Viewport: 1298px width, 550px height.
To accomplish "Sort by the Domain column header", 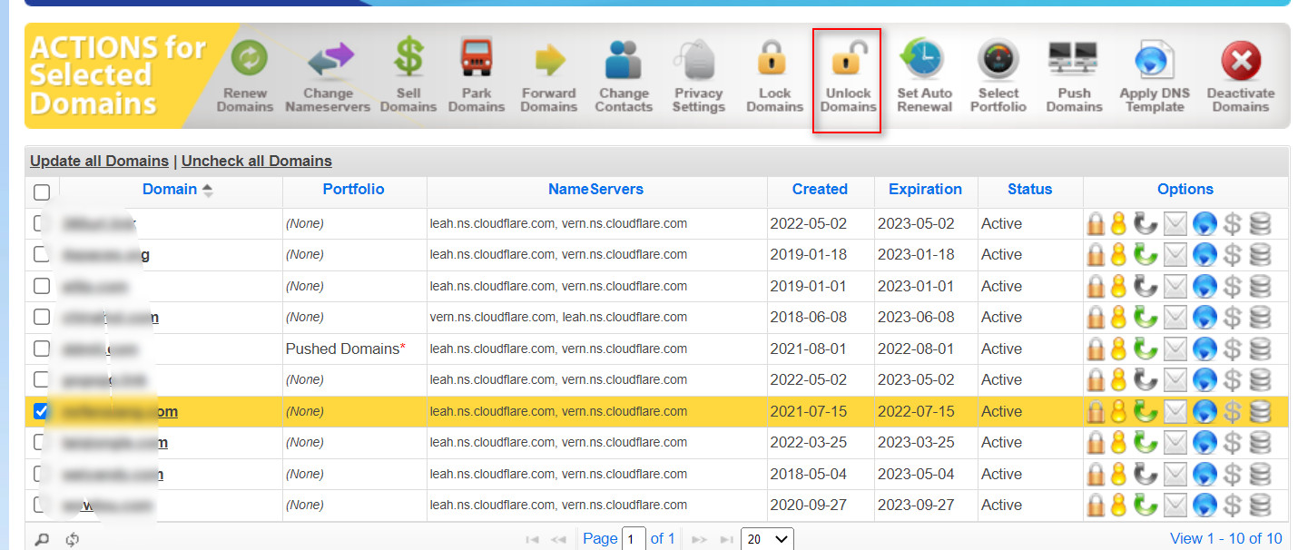I will coord(170,190).
